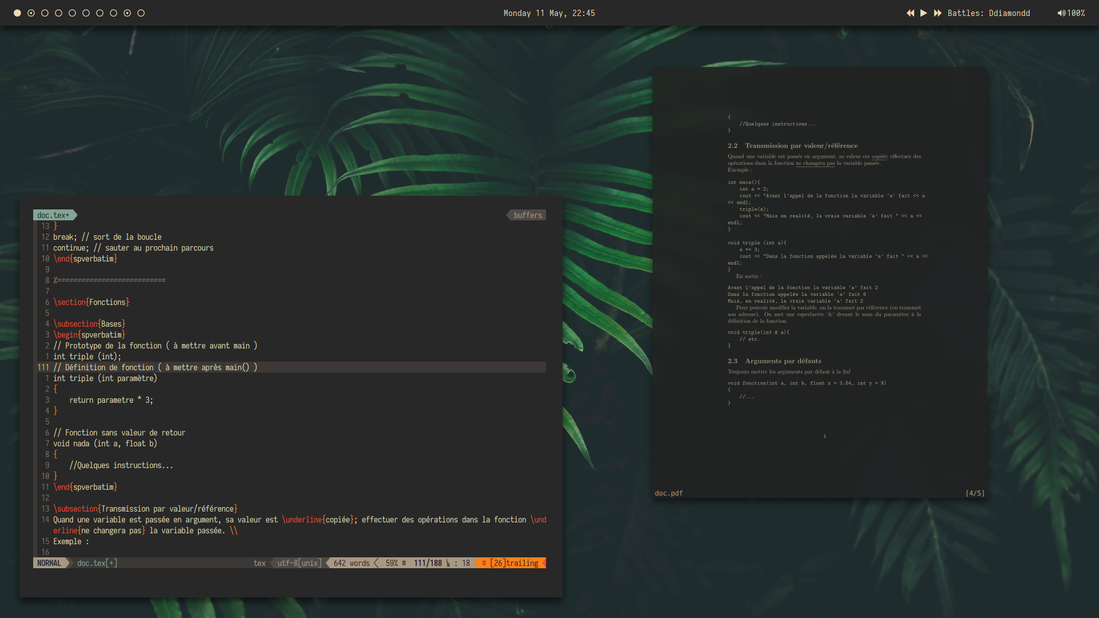Viewport: 1099px width, 618px height.
Task: Skip to next track with fast-forward icon
Action: click(x=938, y=13)
